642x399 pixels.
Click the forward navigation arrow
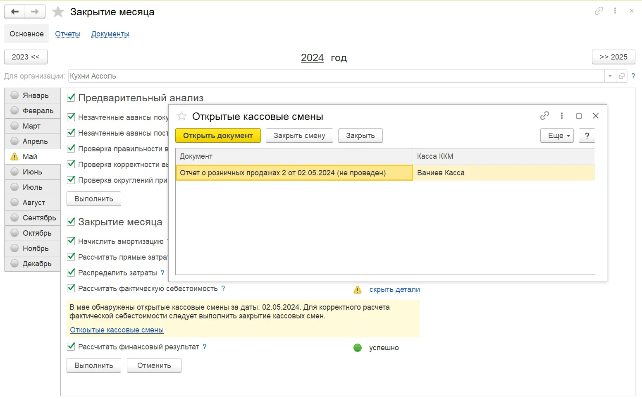(x=35, y=12)
